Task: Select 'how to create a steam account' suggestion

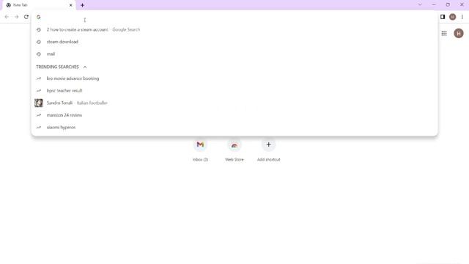Action: 234,29
